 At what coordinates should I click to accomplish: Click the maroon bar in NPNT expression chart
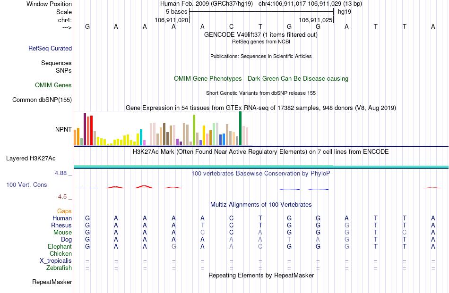85,129
